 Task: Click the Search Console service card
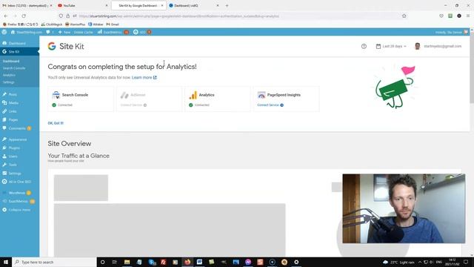[x=81, y=99]
